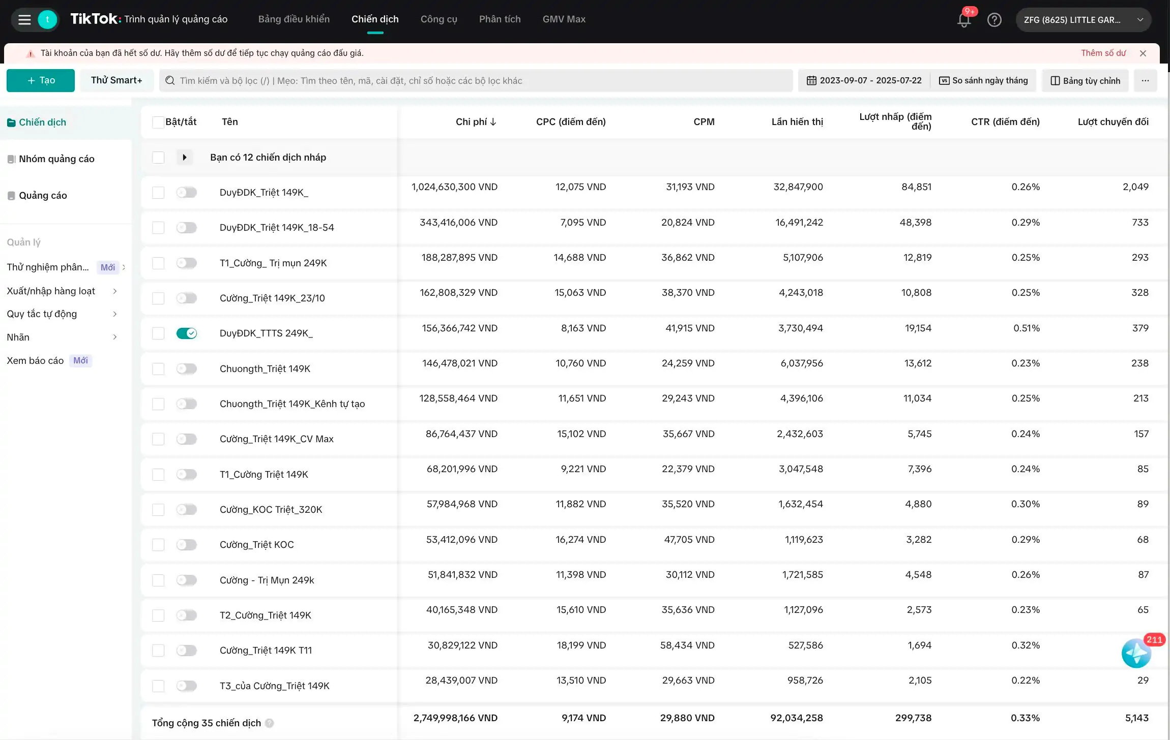Open the GMV Max tab

point(564,19)
